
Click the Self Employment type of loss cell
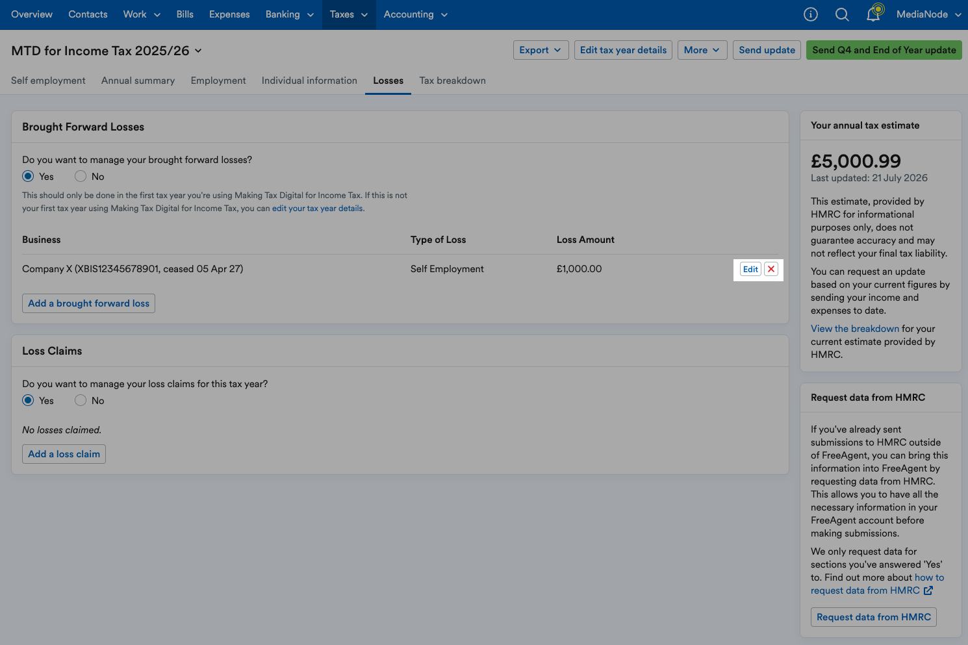coord(447,269)
